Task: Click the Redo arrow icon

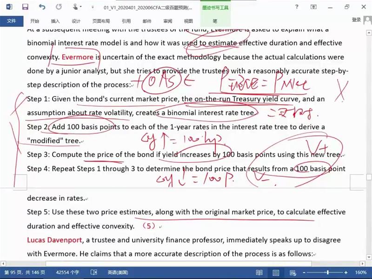Action: coord(59,7)
